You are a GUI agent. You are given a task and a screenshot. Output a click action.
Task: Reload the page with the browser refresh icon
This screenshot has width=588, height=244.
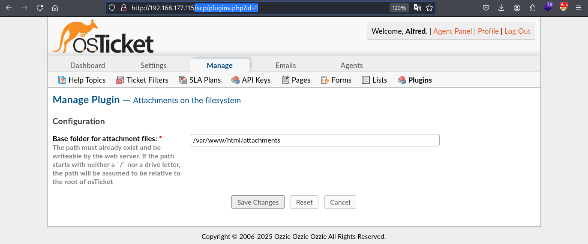(x=40, y=8)
